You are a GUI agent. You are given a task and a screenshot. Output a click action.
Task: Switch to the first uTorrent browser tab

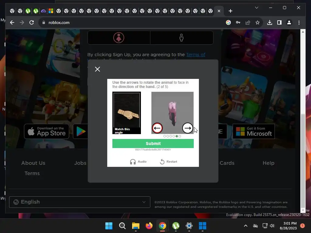pyautogui.click(x=28, y=11)
